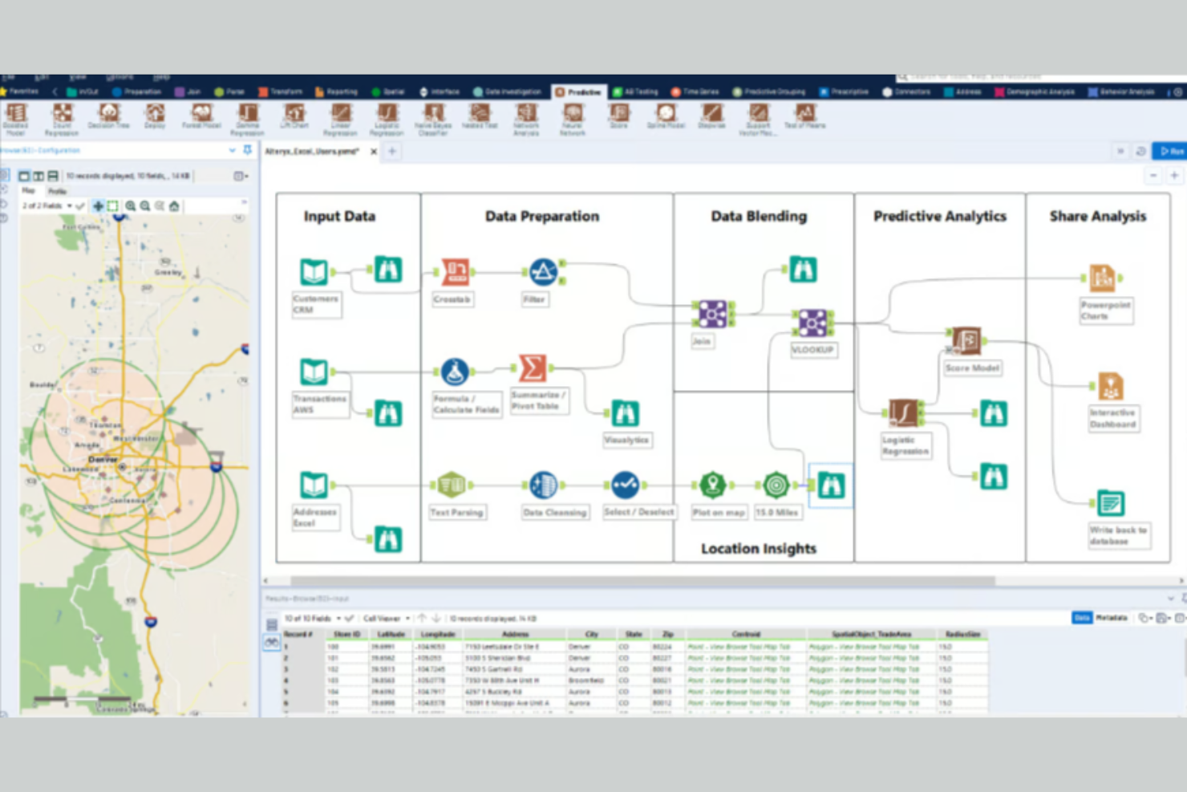Click the Plot on map node
This screenshot has height=792, width=1187.
tap(712, 485)
